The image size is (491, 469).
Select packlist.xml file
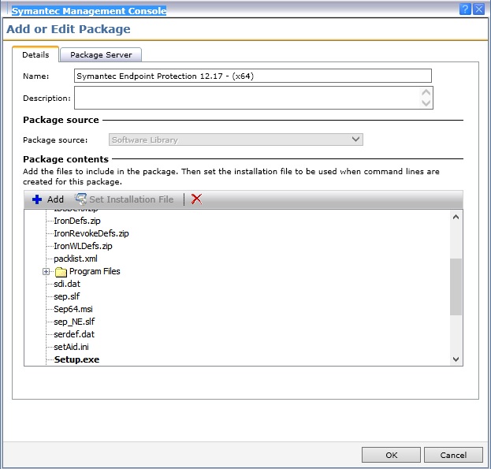(76, 259)
